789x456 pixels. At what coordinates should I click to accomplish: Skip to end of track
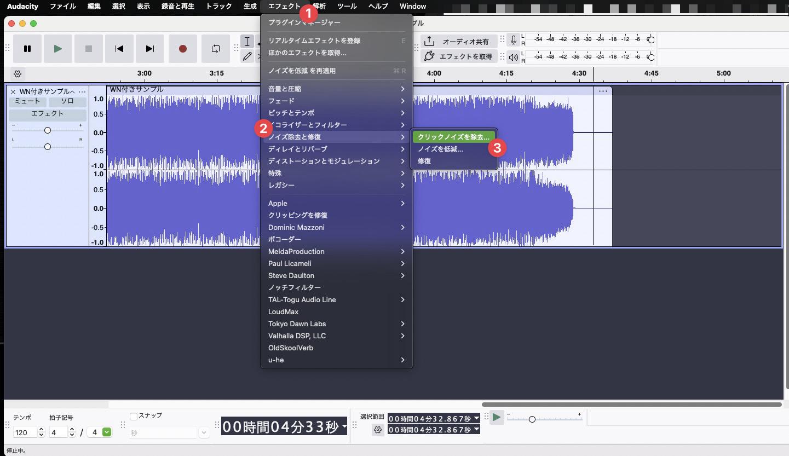(x=150, y=49)
